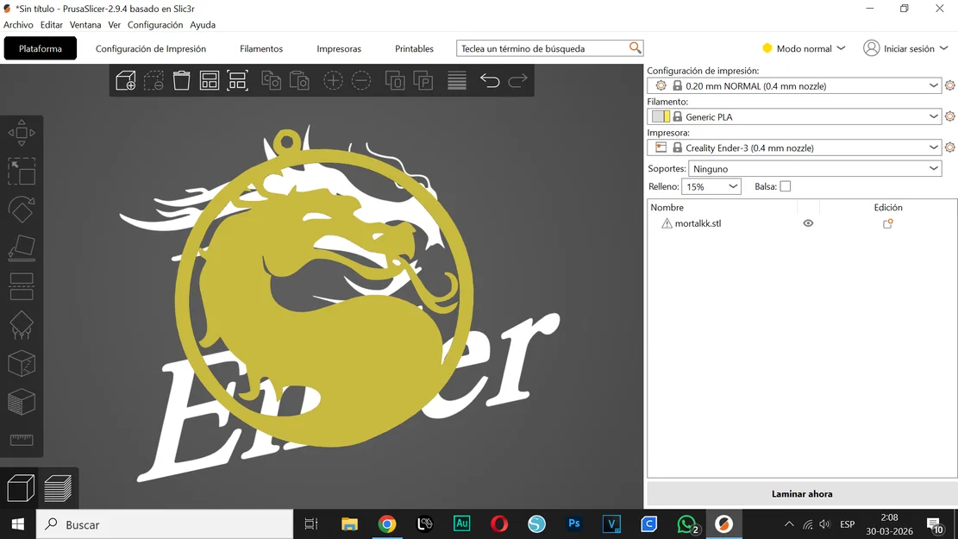Open the Configuración menu

(x=155, y=24)
